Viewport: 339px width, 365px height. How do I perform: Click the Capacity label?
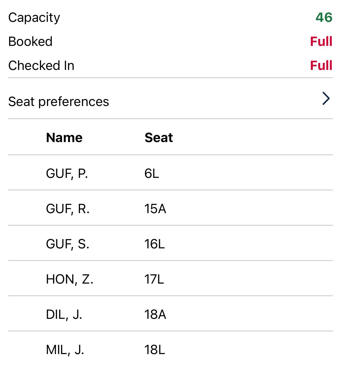[34, 18]
